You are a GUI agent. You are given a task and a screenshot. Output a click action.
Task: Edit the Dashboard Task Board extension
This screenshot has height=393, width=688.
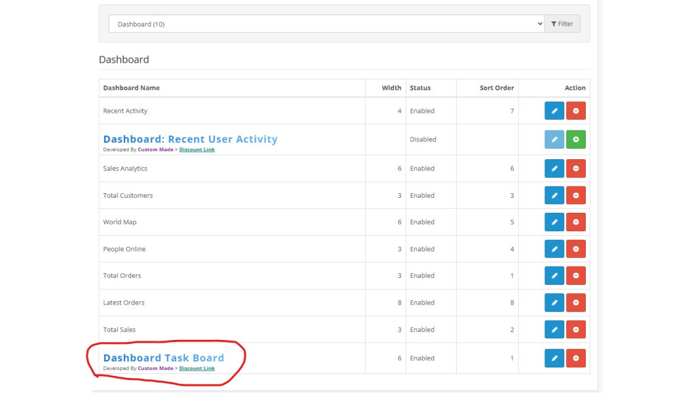point(554,358)
